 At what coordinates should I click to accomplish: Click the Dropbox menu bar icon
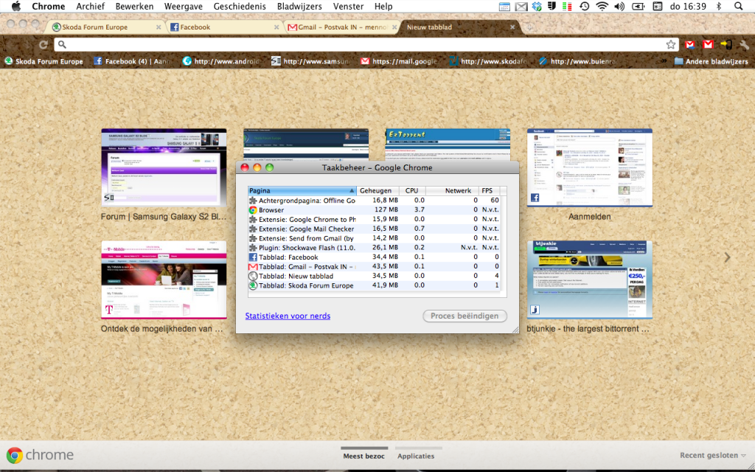537,6
